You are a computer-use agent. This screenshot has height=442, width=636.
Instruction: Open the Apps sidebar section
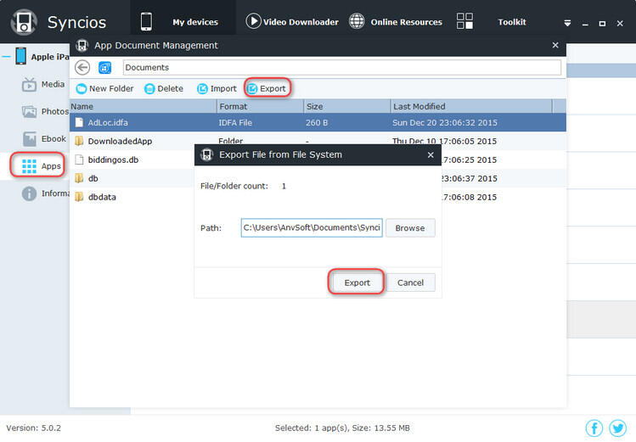coord(42,166)
